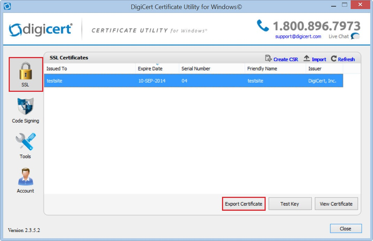The height and width of the screenshot is (241, 373).
Task: Sort by Expire Date column header
Action: pos(157,69)
